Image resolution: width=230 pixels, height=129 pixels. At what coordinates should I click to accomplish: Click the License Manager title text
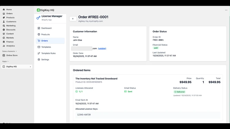(52, 16)
